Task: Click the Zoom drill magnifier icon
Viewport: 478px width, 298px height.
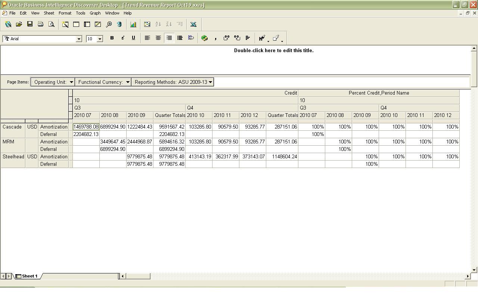Action: pyautogui.click(x=109, y=24)
